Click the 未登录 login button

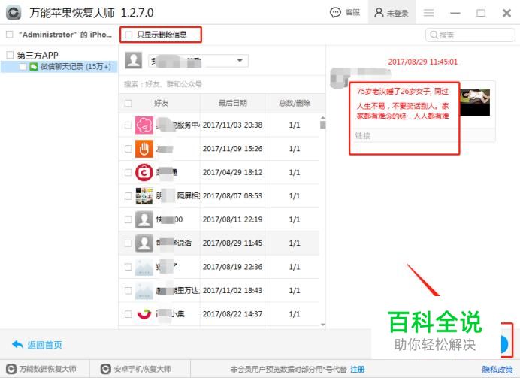(392, 13)
